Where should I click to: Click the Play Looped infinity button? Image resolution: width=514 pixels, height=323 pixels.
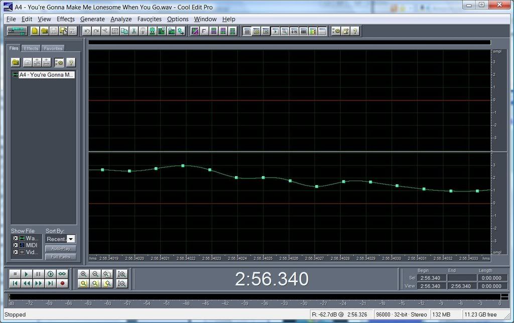pos(62,274)
